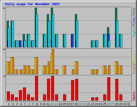
Task: Click the red KBytes bar for day 8
Action: tap(36, 88)
